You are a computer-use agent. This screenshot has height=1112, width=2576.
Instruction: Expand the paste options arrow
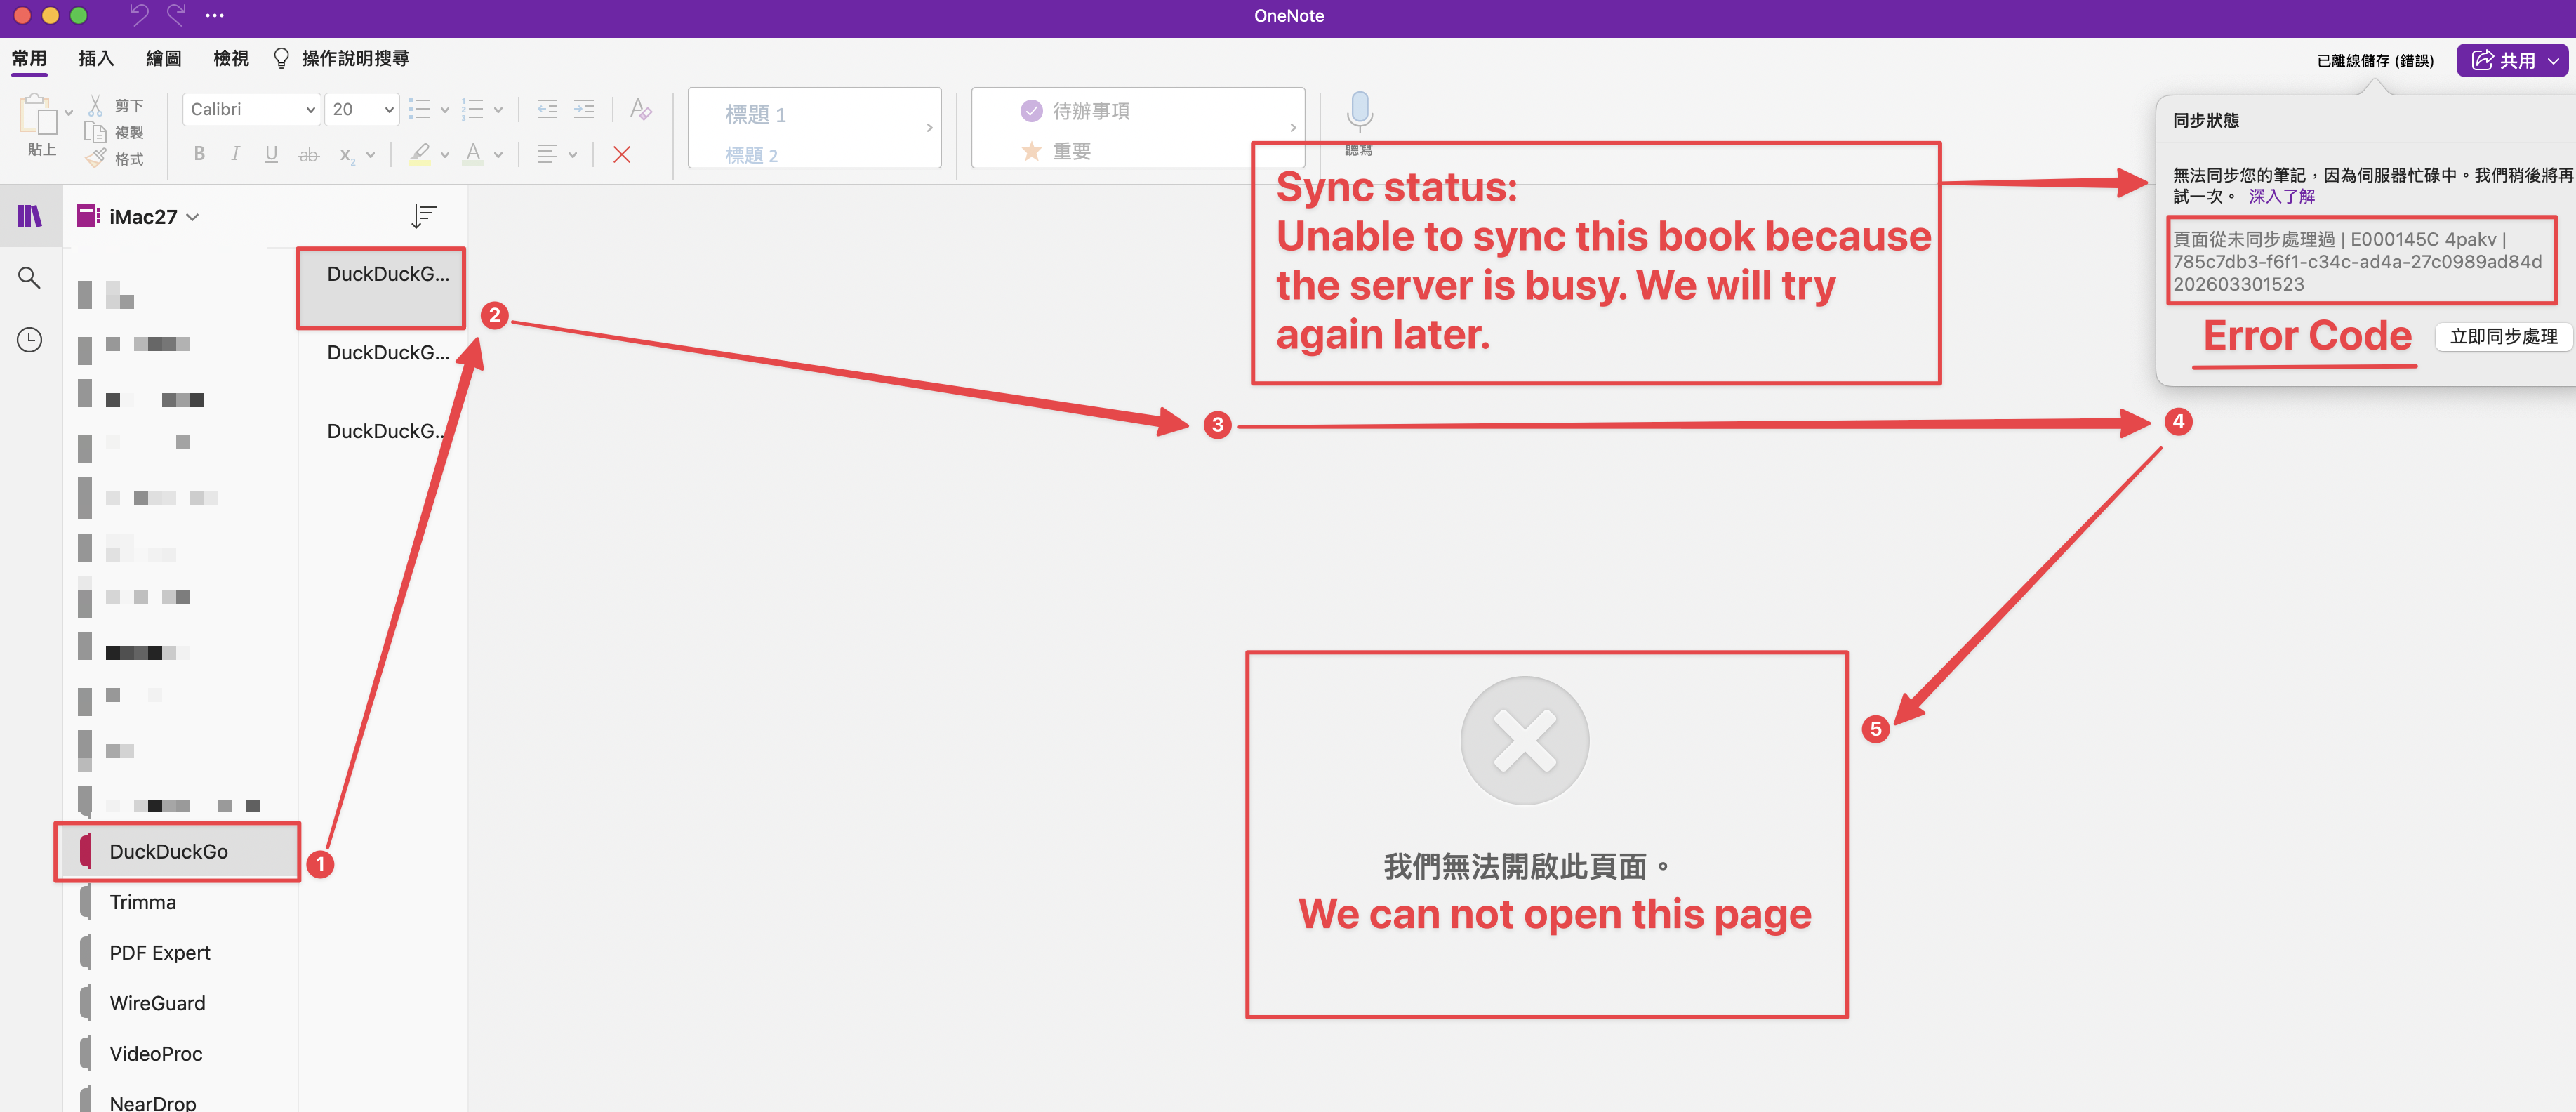68,113
